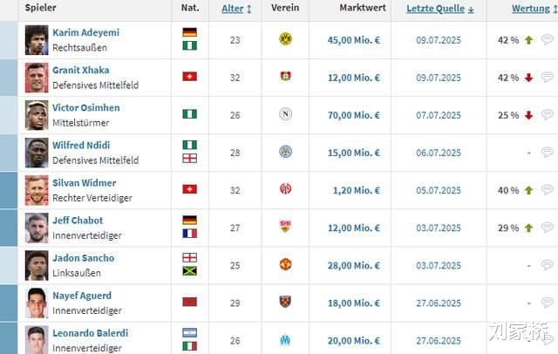Open comment bubble in Jeff Chabot row

pos(547,228)
